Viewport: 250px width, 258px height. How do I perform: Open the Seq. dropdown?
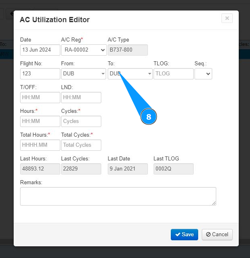[203, 74]
